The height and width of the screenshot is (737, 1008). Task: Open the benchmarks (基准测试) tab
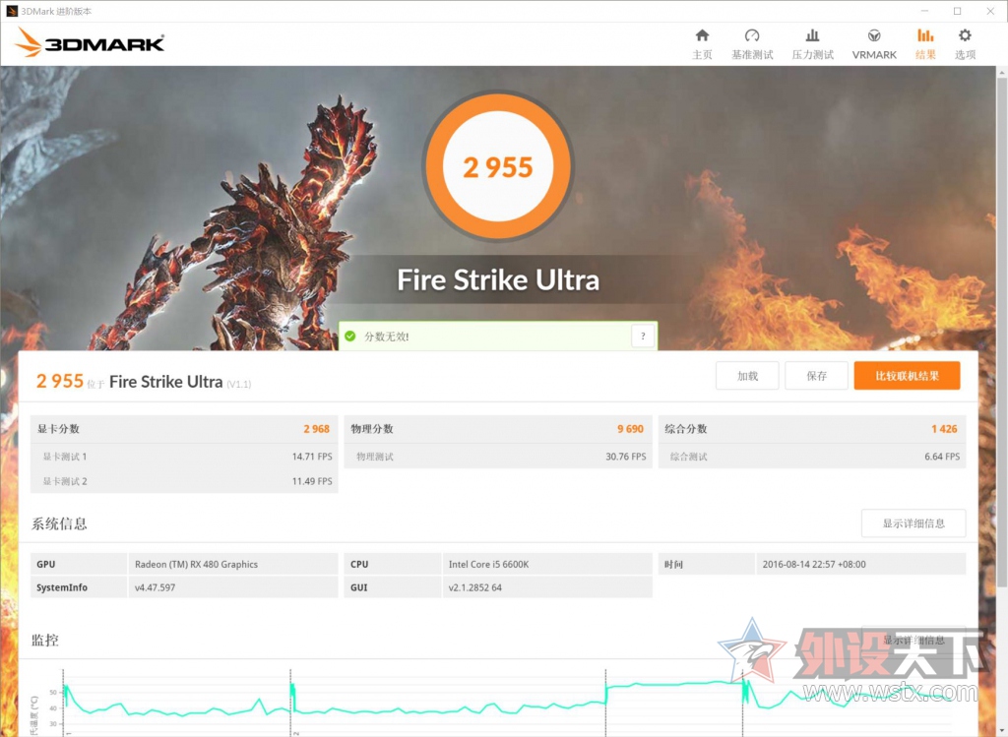click(x=752, y=44)
